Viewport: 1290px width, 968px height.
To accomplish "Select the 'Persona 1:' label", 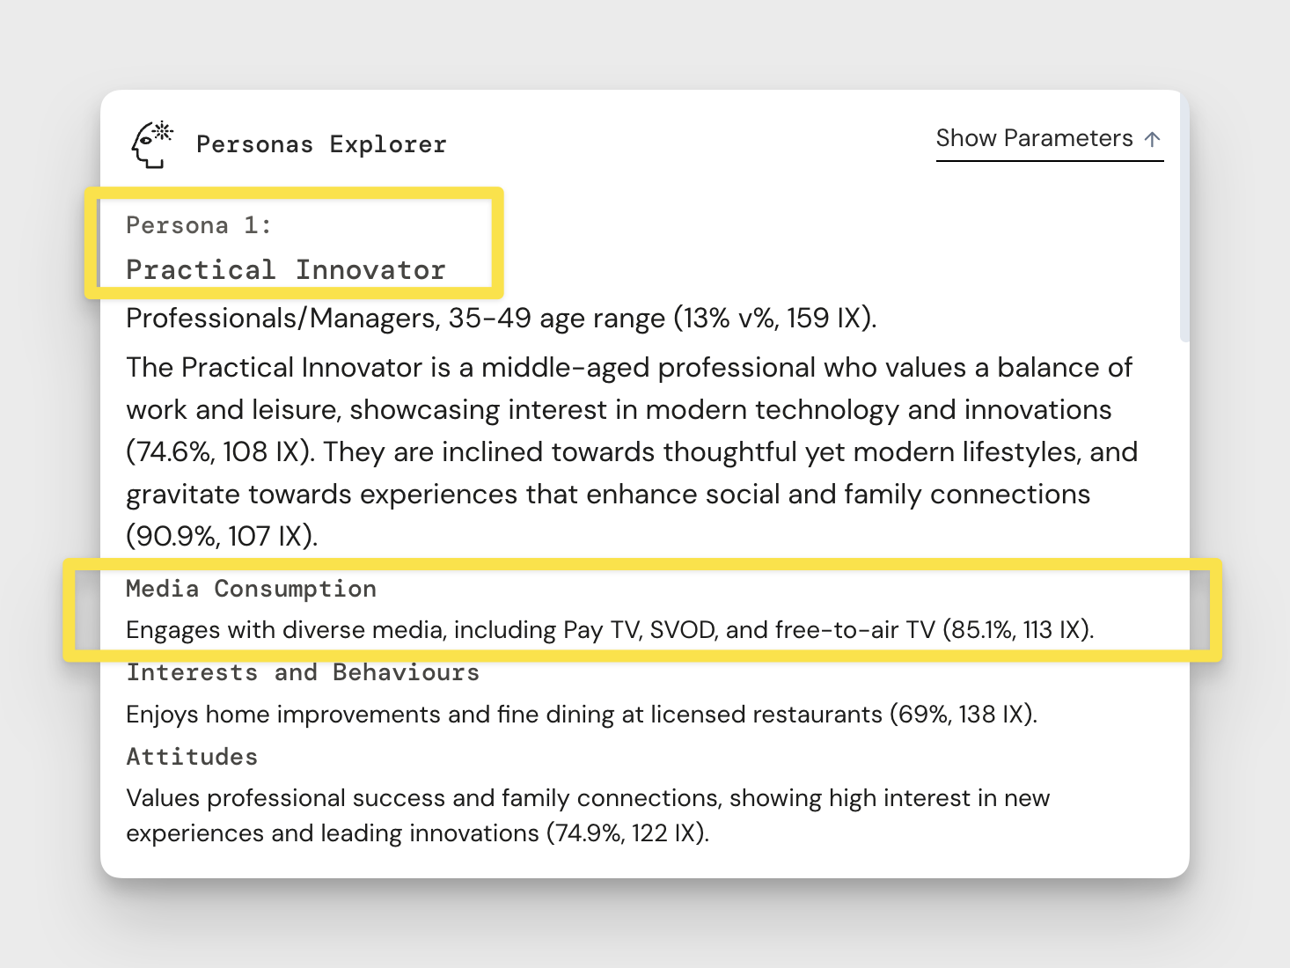I will point(199,225).
